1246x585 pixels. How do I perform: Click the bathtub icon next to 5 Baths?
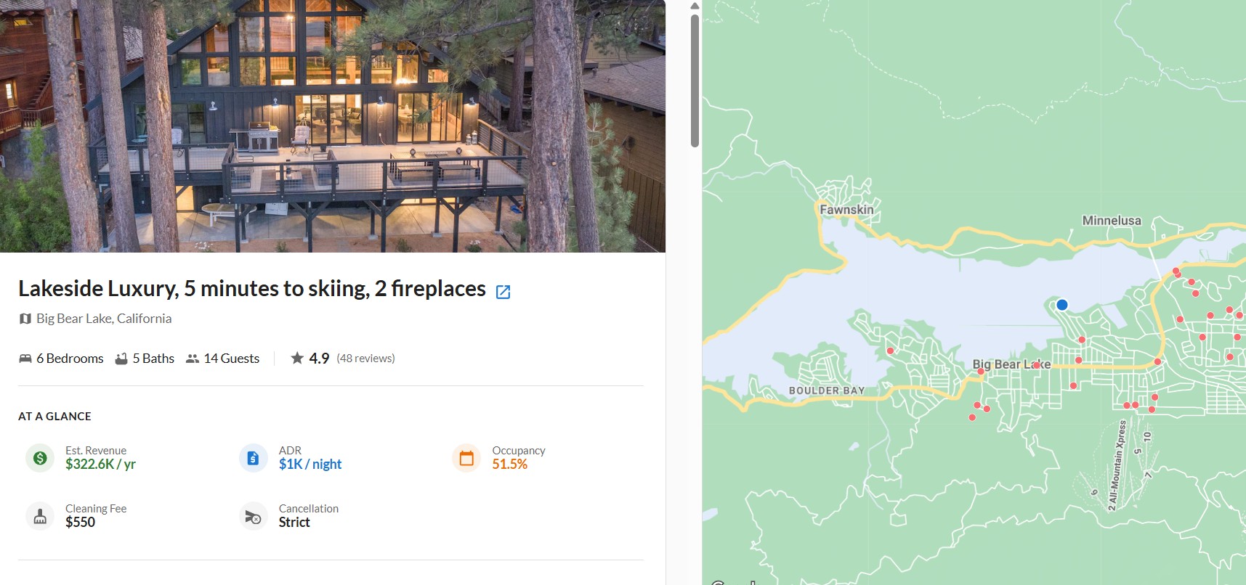click(x=121, y=359)
